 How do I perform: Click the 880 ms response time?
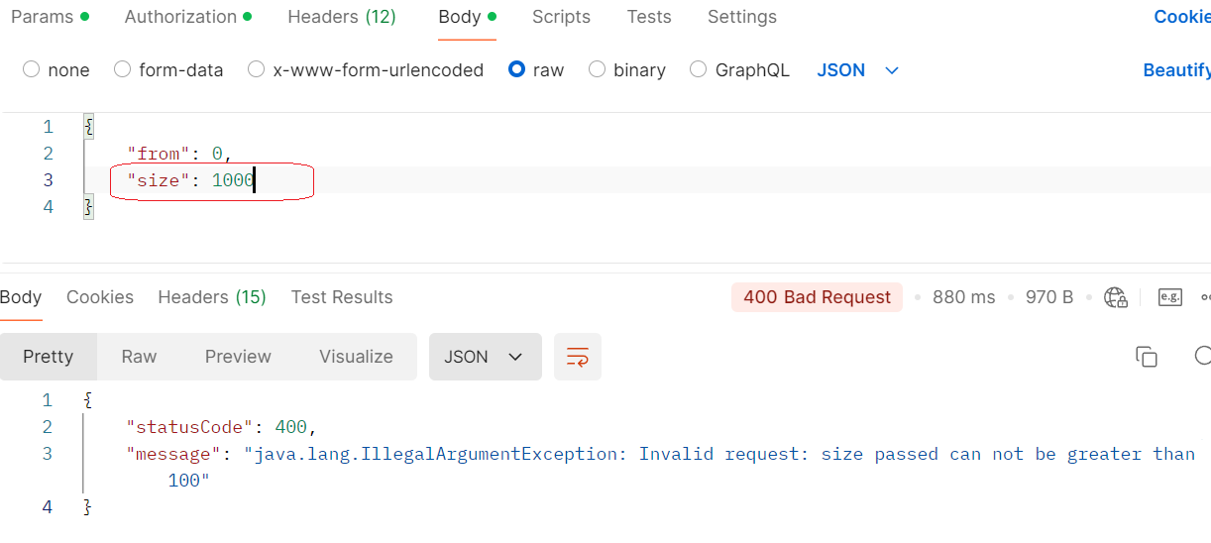click(963, 297)
